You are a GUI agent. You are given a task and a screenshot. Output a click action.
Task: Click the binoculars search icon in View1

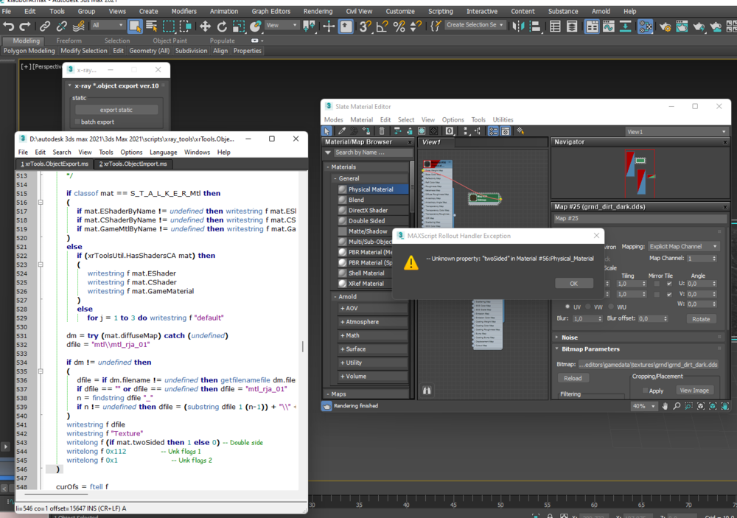[426, 391]
